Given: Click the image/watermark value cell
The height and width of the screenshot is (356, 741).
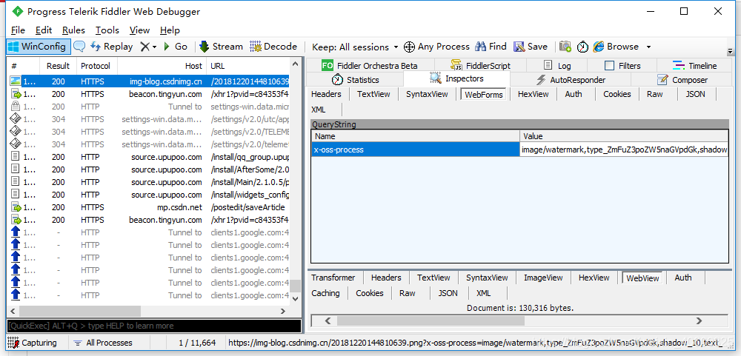Looking at the screenshot, I should coord(624,150).
